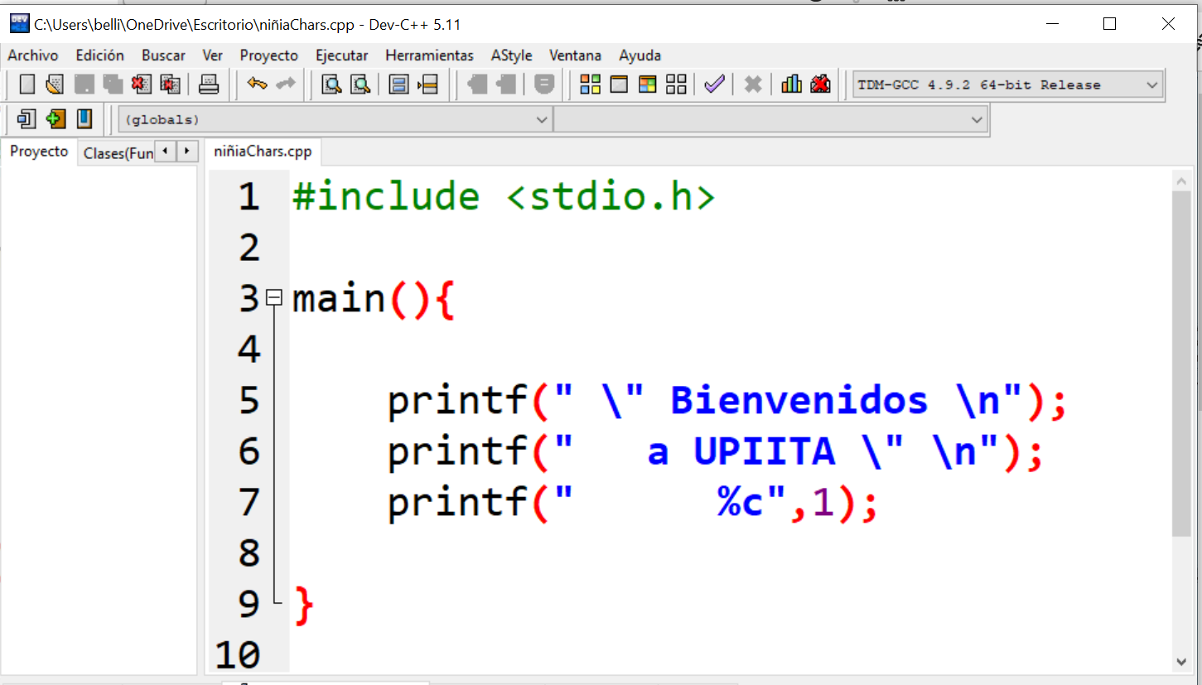
Task: Compile the program with the four-colored-squares icon
Action: pyautogui.click(x=590, y=84)
